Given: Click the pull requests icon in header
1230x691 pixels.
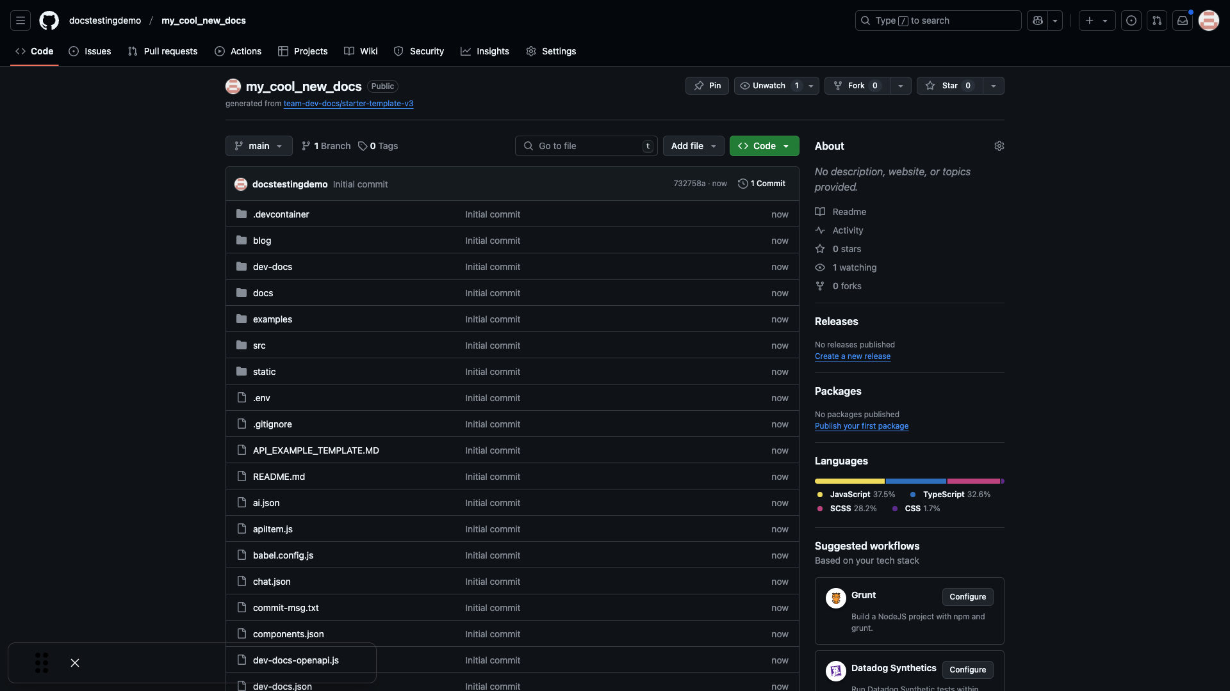Looking at the screenshot, I should click(1157, 20).
